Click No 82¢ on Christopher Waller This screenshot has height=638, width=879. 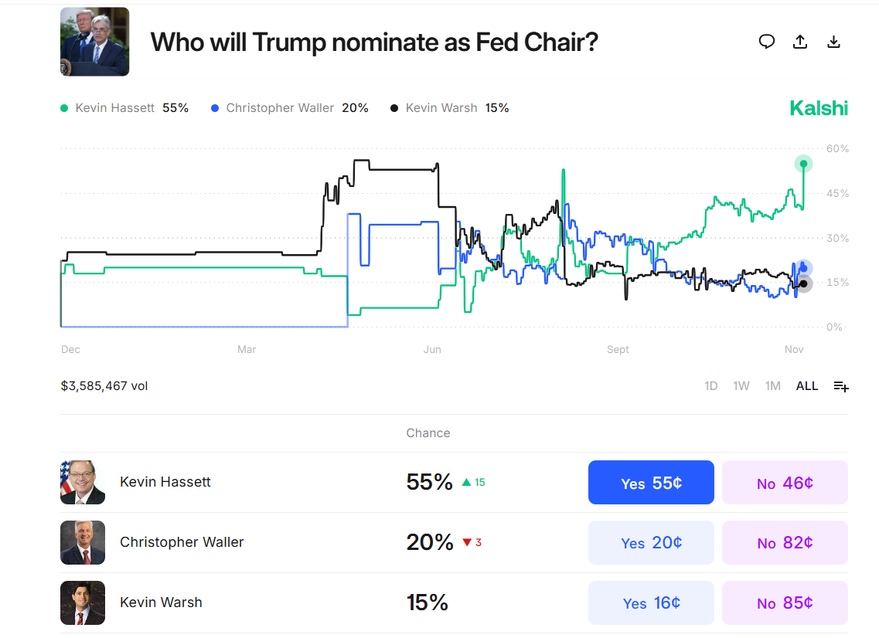[785, 542]
